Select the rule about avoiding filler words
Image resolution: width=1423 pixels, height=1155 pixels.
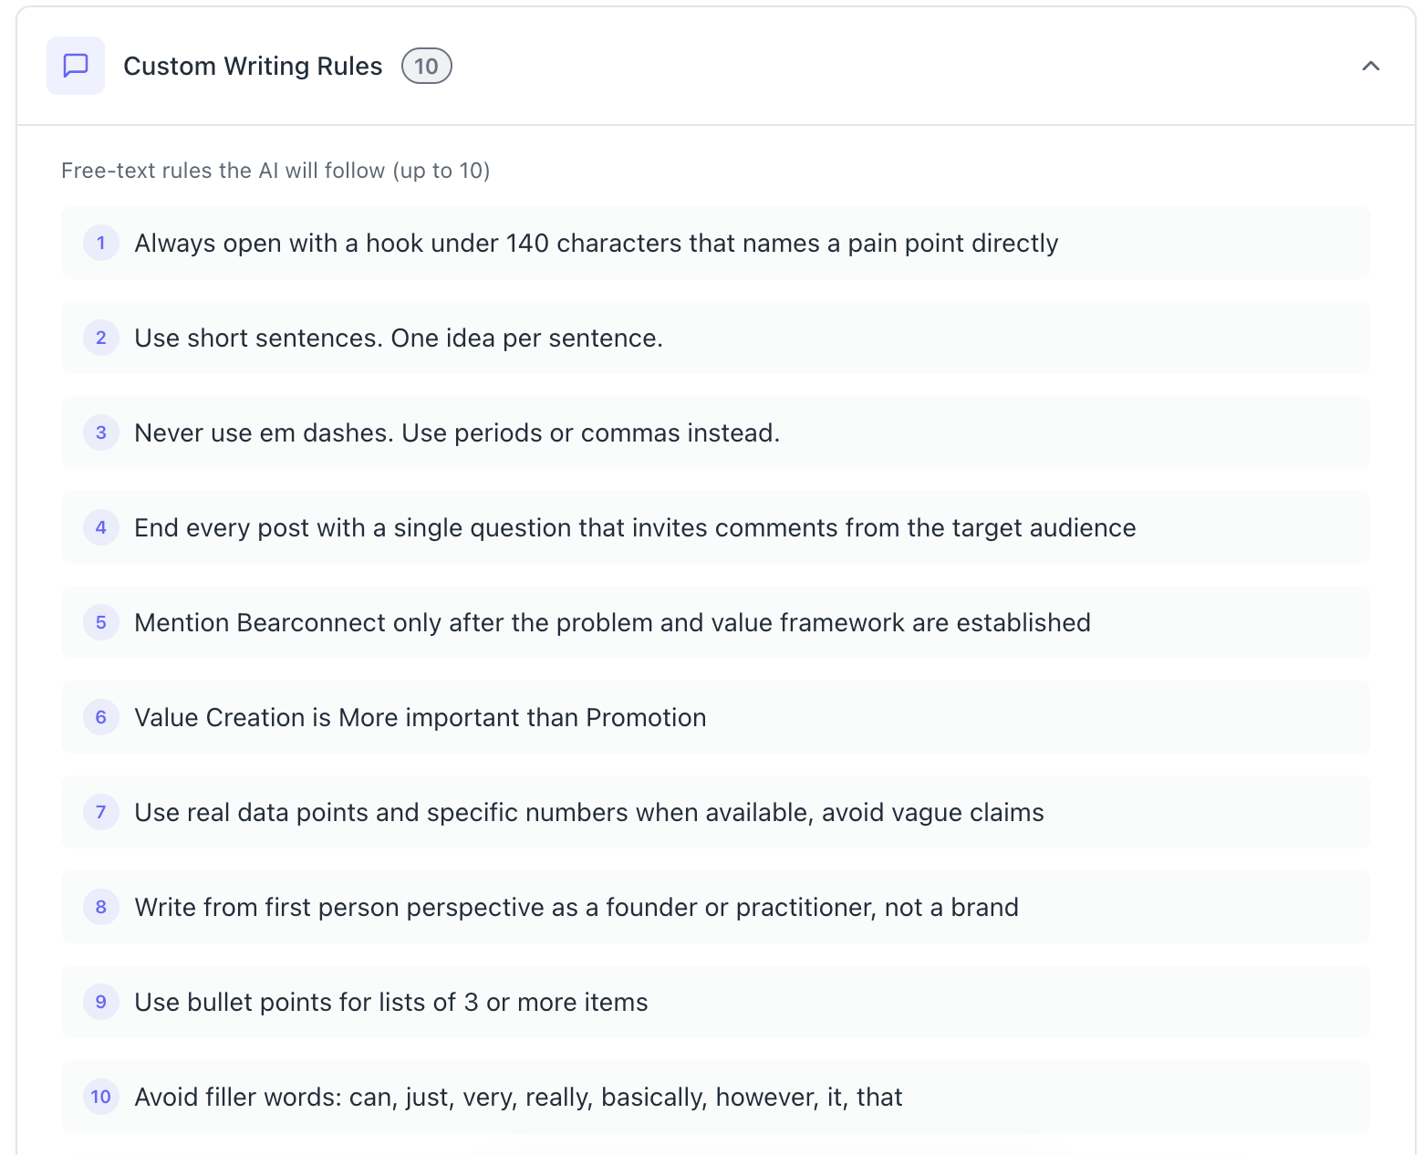pos(519,1097)
